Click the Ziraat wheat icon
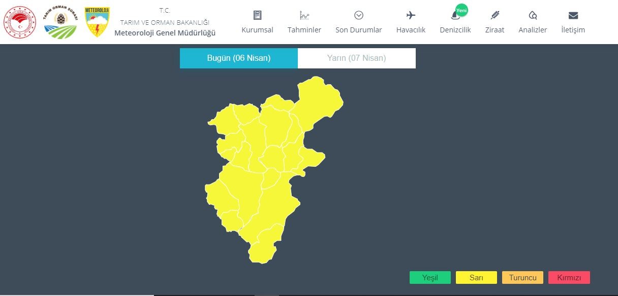 (495, 15)
